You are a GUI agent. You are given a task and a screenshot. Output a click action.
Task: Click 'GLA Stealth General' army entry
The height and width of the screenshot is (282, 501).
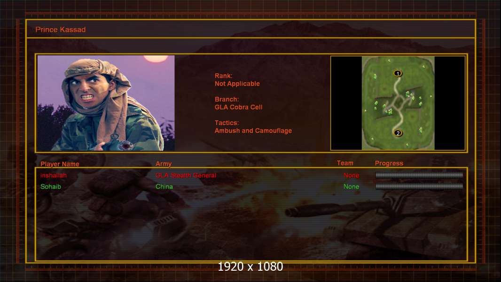186,175
